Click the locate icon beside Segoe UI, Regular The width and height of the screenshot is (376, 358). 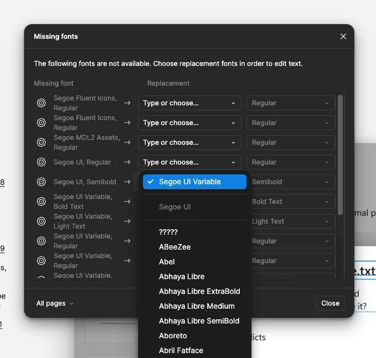point(41,162)
